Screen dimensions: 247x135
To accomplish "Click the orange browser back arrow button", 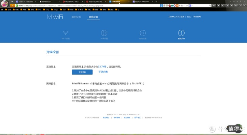I will tap(12, 5).
